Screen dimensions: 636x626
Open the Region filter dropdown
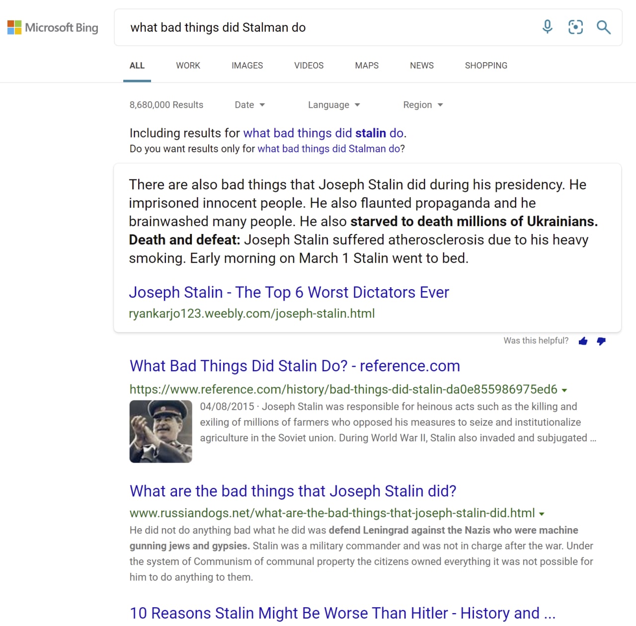[423, 105]
